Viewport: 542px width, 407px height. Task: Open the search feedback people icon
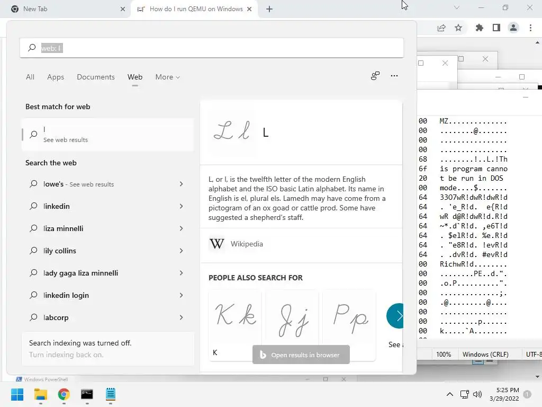pyautogui.click(x=375, y=76)
